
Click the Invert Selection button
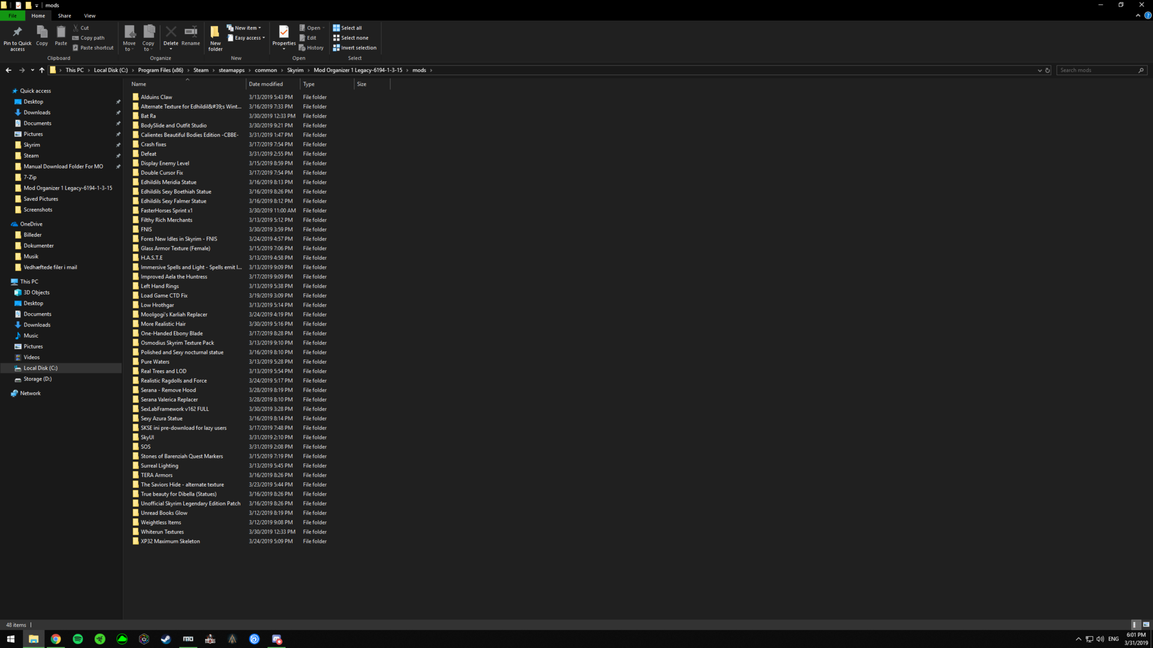(x=356, y=47)
